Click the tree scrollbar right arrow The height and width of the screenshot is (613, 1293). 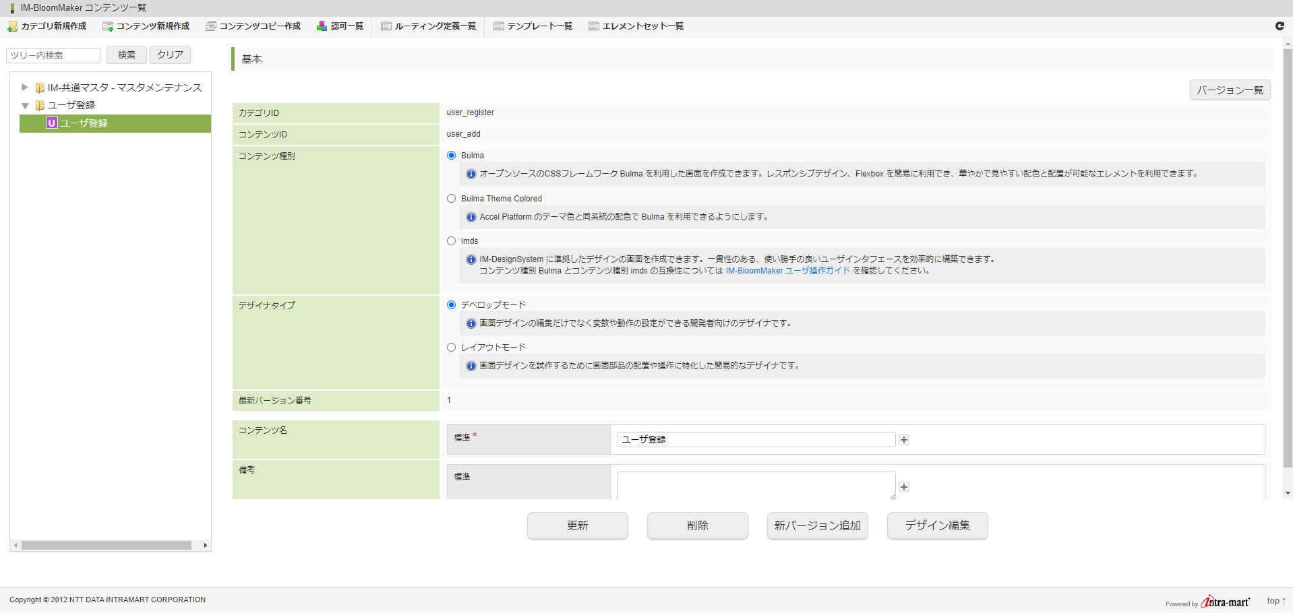206,546
